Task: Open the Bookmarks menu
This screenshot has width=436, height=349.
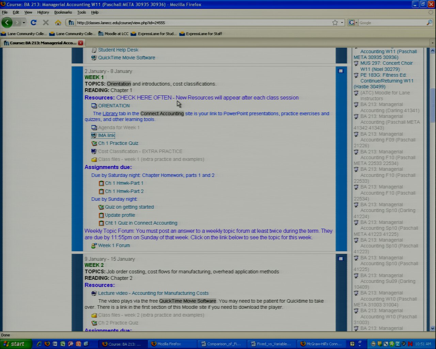Action: [63, 12]
